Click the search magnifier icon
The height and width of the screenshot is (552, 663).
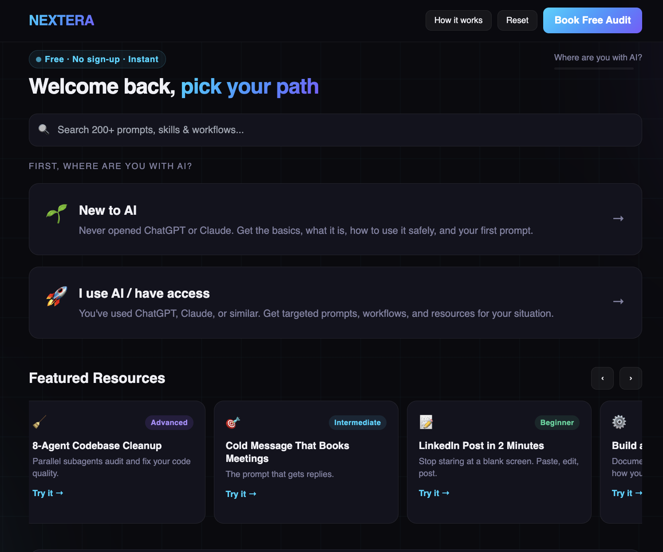point(43,129)
